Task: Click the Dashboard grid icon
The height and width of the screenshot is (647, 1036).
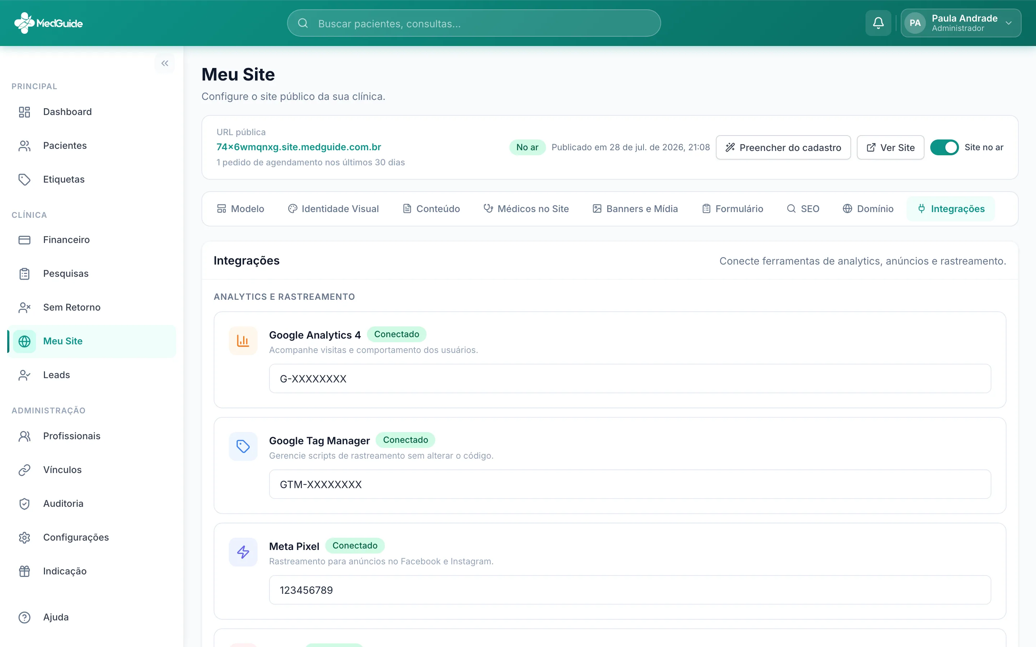Action: [x=24, y=112]
